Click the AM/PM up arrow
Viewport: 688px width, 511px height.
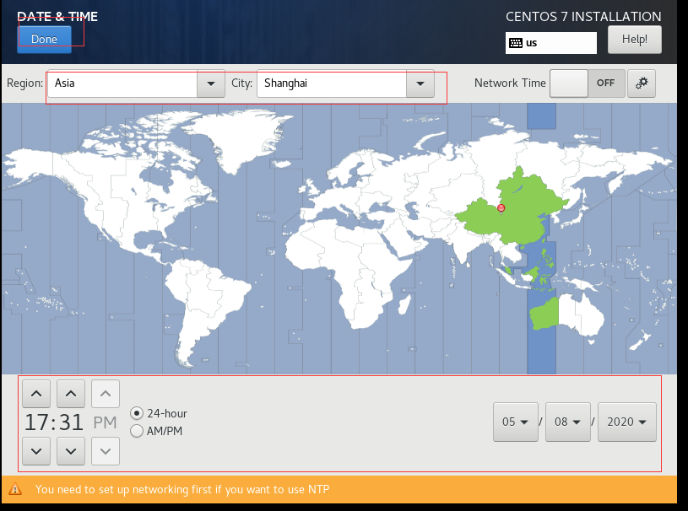coord(106,394)
